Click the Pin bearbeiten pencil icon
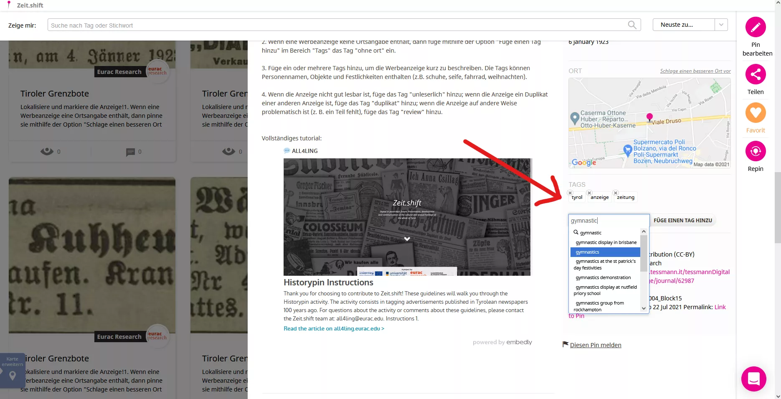The width and height of the screenshot is (781, 399). pos(756,27)
